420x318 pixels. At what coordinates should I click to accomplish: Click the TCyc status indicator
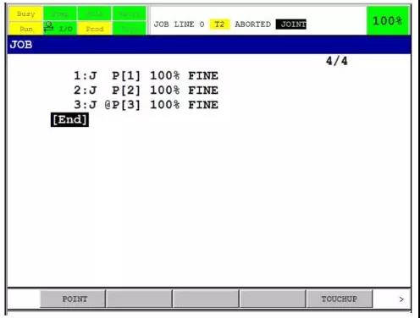(x=130, y=29)
